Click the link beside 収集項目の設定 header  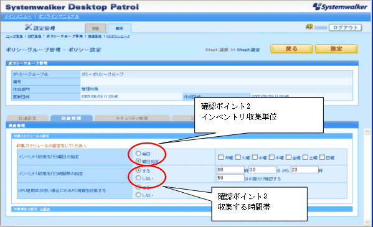[45, 209]
